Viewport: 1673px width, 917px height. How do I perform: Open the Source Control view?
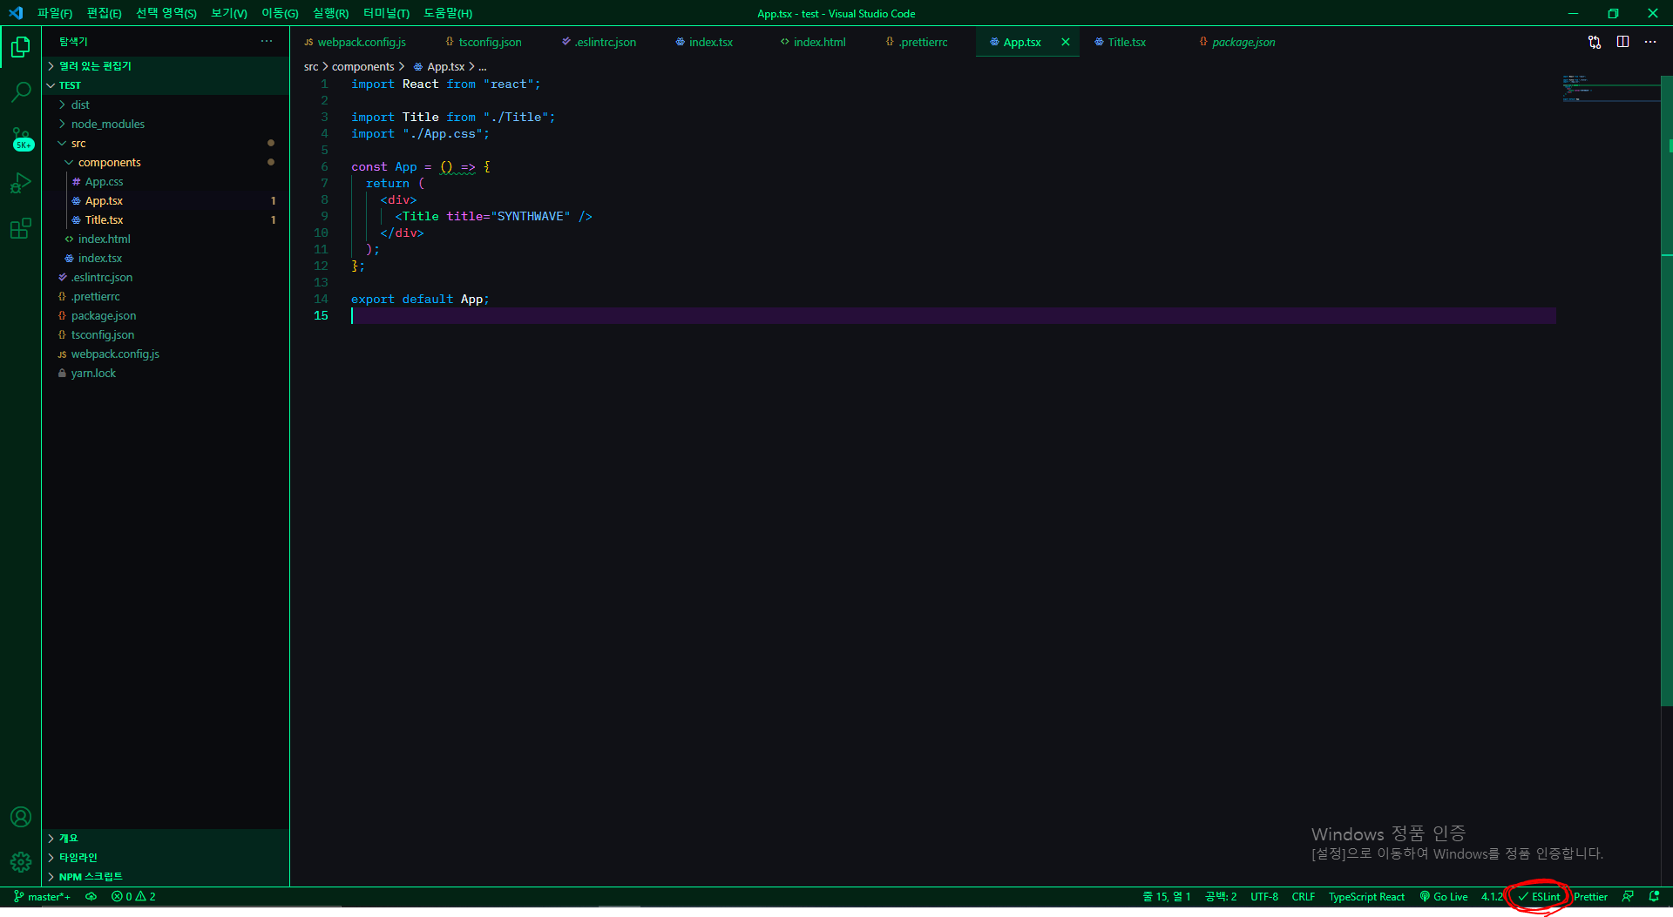click(20, 138)
